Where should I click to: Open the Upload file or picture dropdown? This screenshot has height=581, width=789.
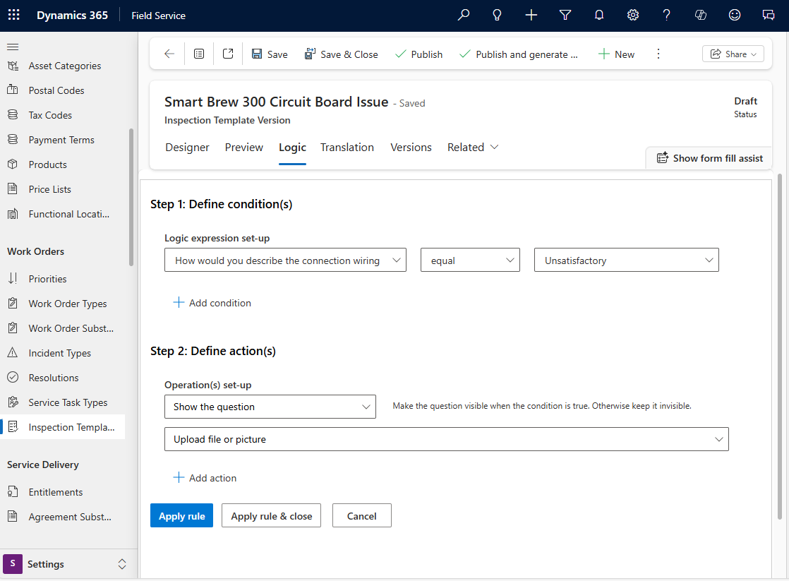446,439
